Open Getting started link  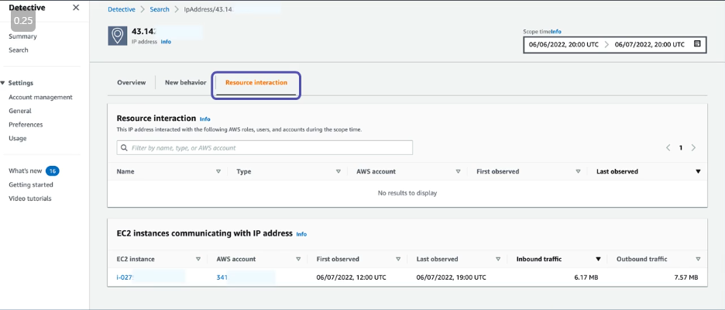pyautogui.click(x=31, y=184)
